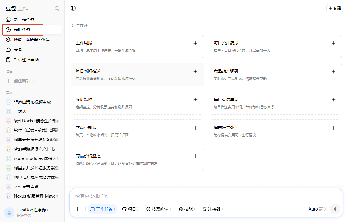Open 手机遥控电脑 from the sidebar

pos(32,60)
